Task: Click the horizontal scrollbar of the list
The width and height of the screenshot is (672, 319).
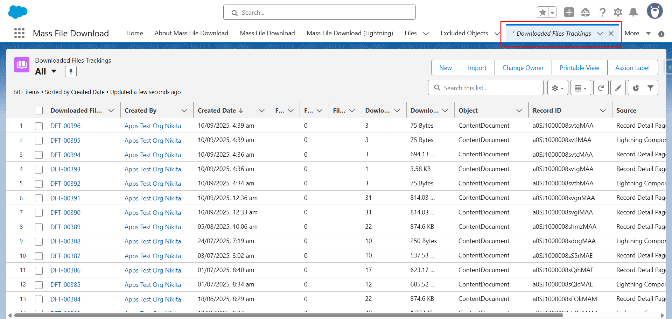Action: coord(288,316)
